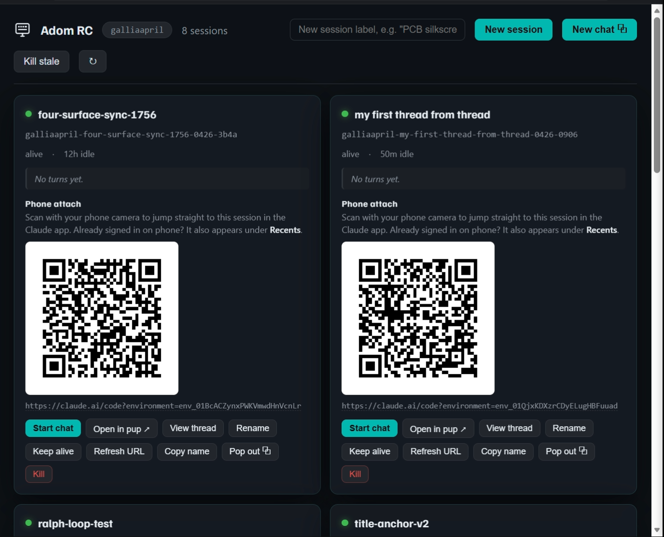Click green status dot of my first thread

click(x=345, y=114)
